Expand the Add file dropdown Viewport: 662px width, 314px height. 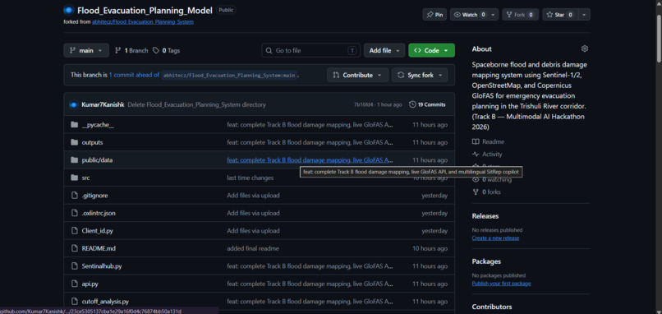tap(384, 51)
